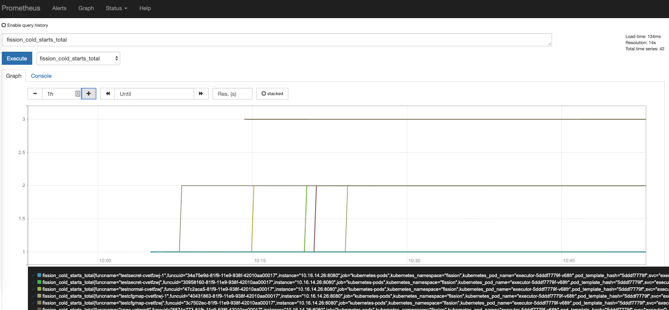Image resolution: width=669 pixels, height=310 pixels.
Task: Click the Execute button
Action: coord(17,59)
